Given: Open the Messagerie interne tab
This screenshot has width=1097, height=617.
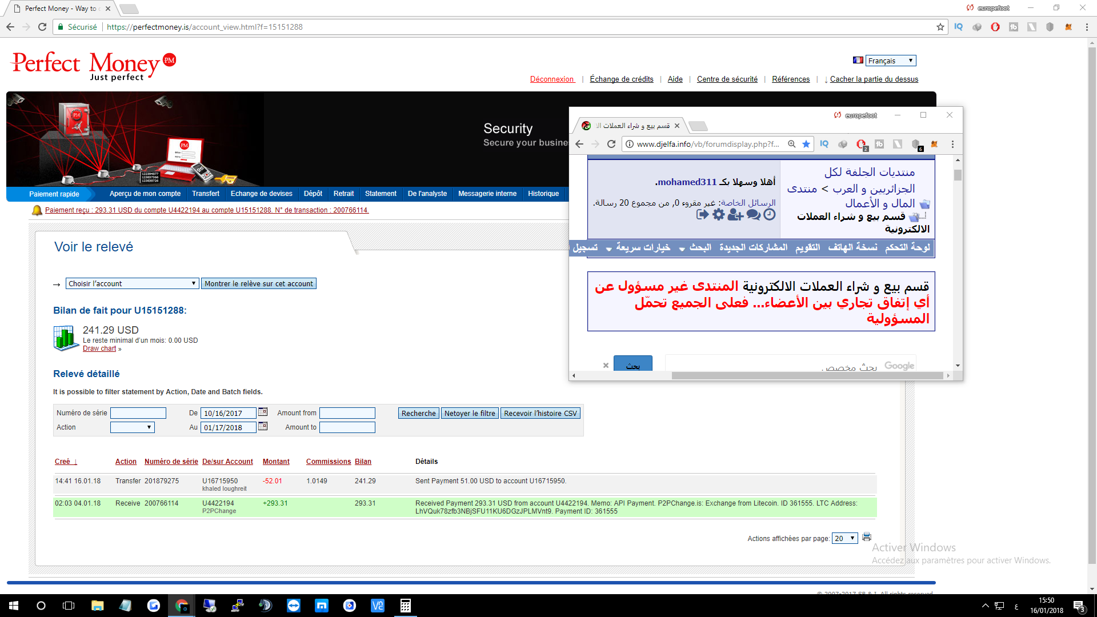Looking at the screenshot, I should coord(487,194).
